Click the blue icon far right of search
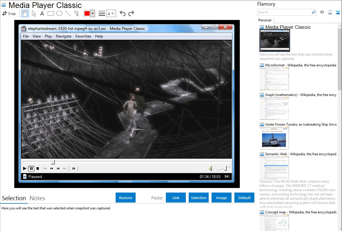342x231 pixels. tap(338, 12)
